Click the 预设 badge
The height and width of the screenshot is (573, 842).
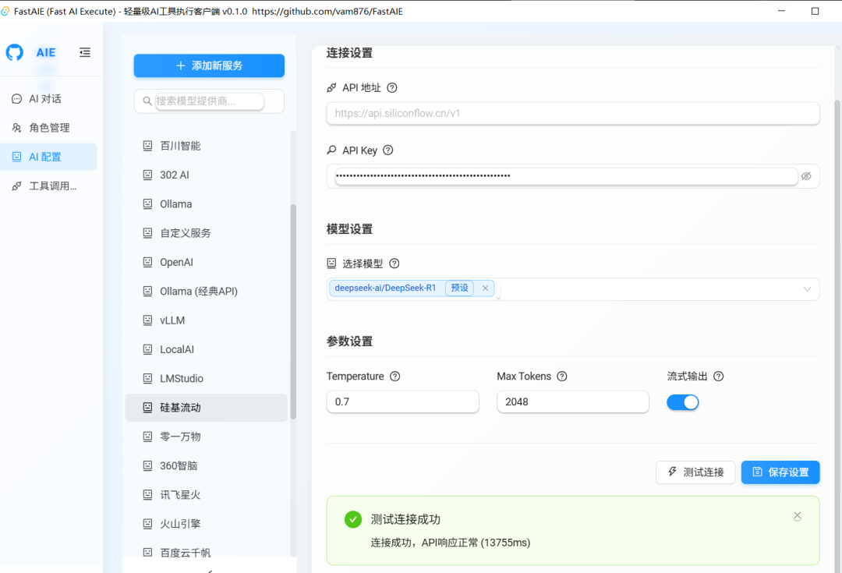[459, 288]
